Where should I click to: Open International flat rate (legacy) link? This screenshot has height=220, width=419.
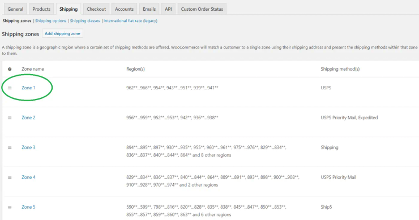tap(130, 21)
